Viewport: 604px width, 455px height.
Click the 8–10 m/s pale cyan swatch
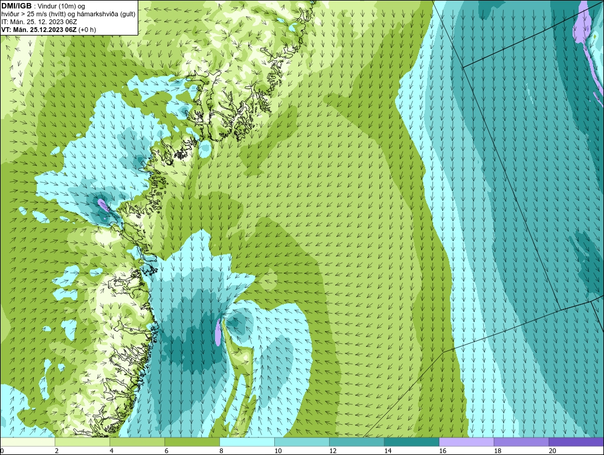(247, 442)
